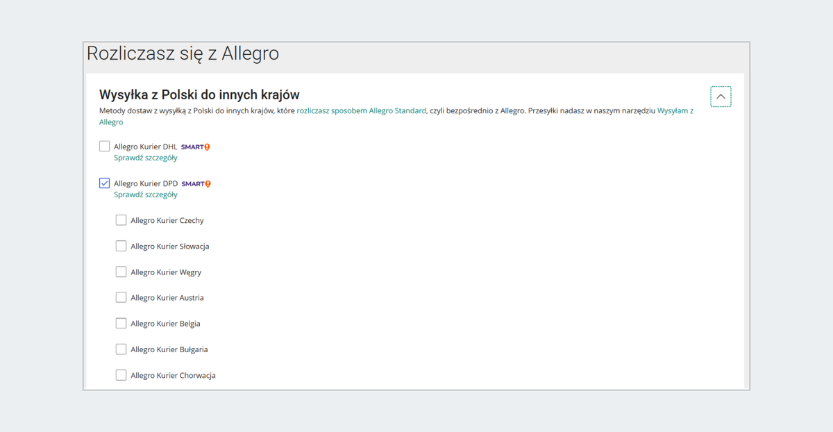833x432 pixels.
Task: Tick the Allegro Kurier Belgia checkbox
Action: coord(121,323)
